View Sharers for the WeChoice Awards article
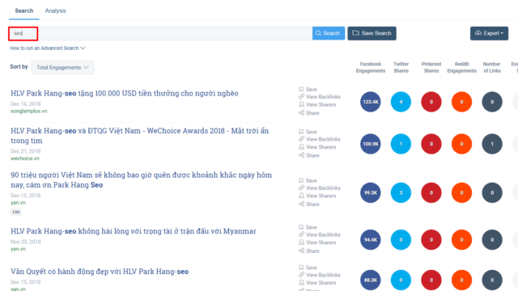Screen dimensions: 518x291 pyautogui.click(x=317, y=147)
